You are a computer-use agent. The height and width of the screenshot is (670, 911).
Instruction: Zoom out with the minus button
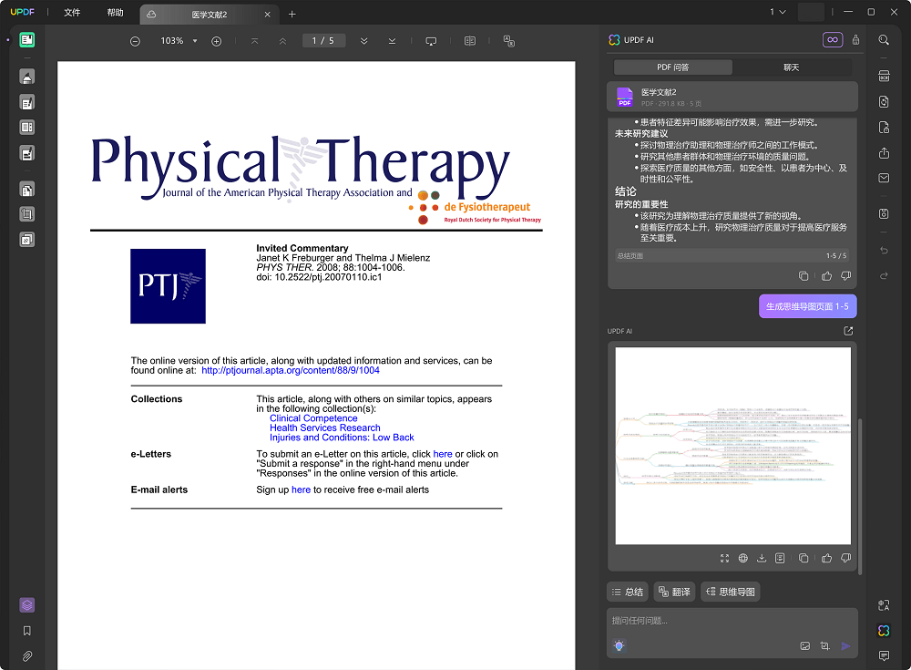pos(135,41)
